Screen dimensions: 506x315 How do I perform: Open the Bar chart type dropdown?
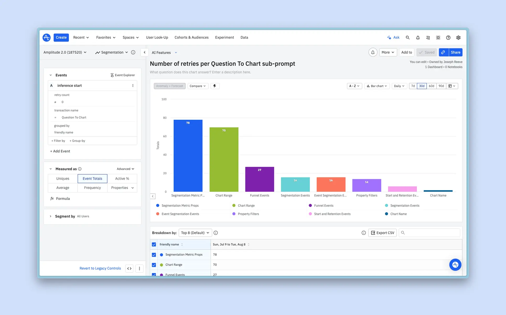(x=377, y=86)
